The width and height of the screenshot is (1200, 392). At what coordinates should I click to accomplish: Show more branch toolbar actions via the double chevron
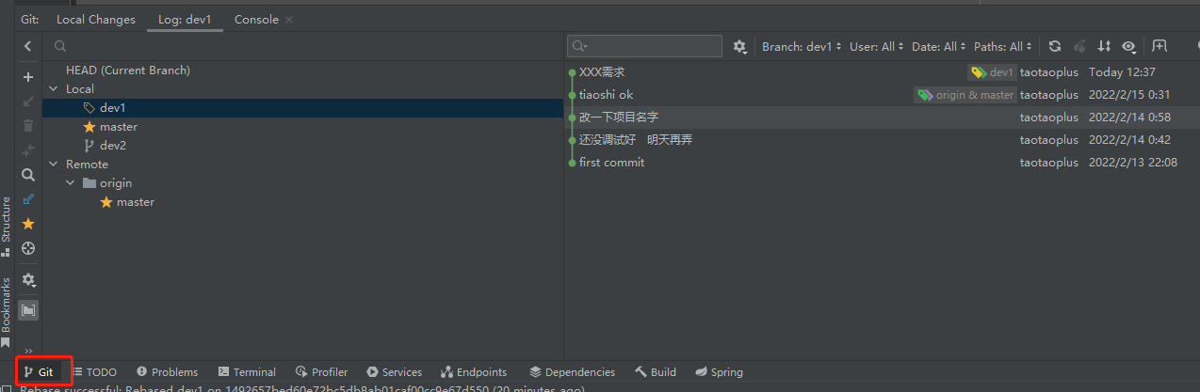pyautogui.click(x=28, y=350)
